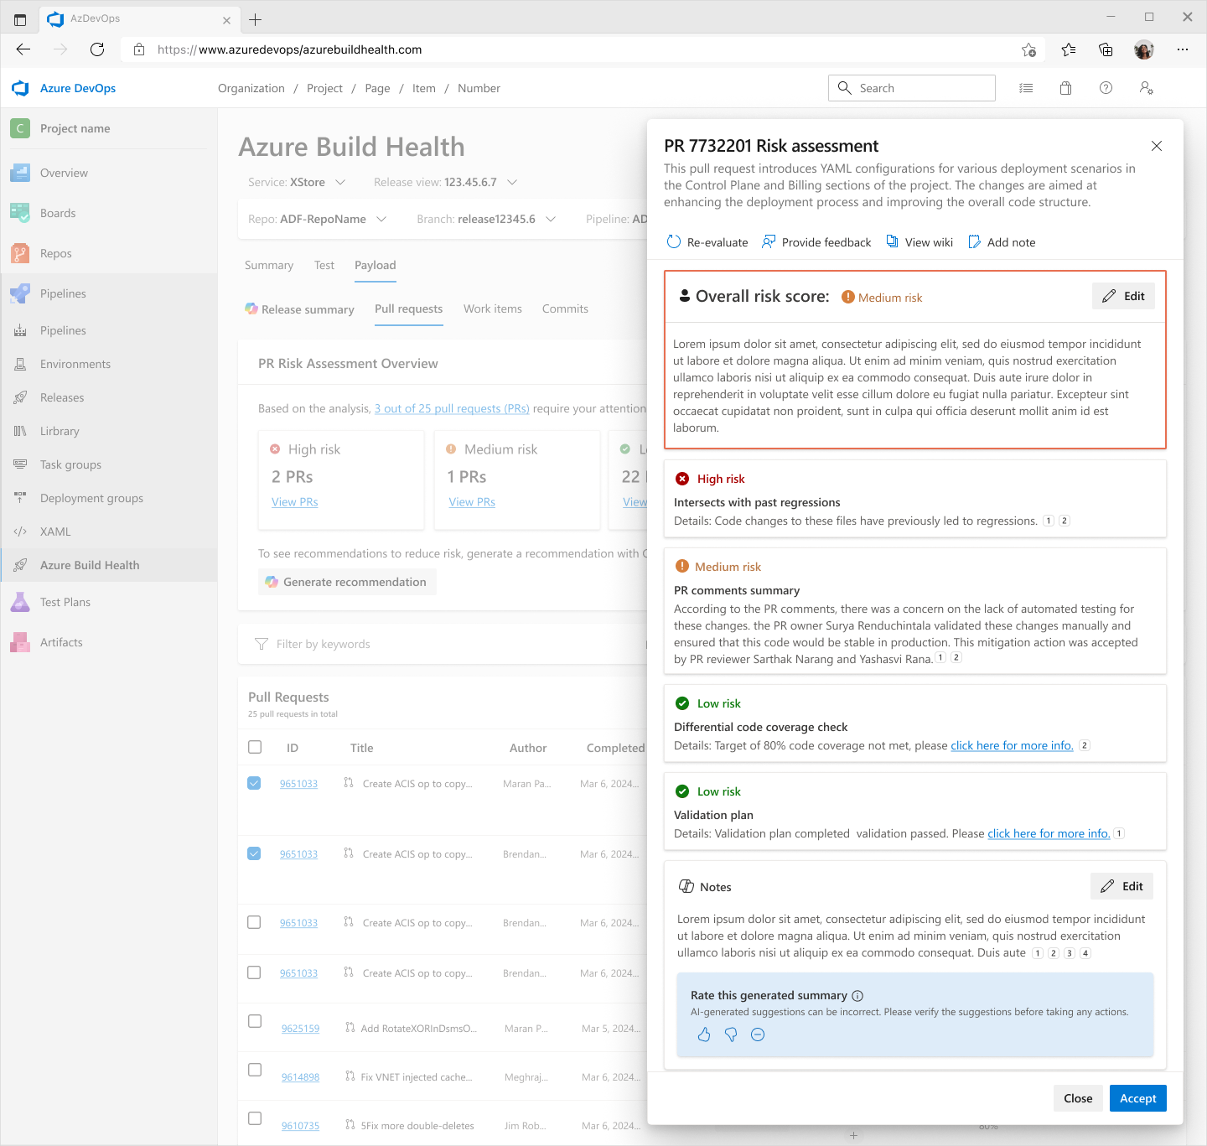The width and height of the screenshot is (1207, 1146).
Task: Refresh the browser page
Action: pyautogui.click(x=97, y=49)
